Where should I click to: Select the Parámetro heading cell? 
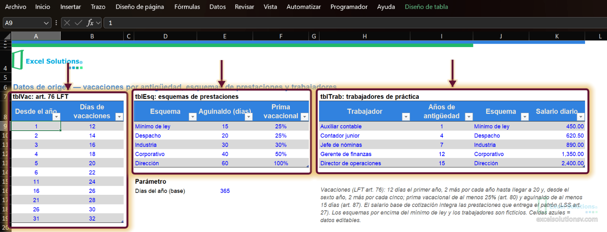[x=165, y=181]
